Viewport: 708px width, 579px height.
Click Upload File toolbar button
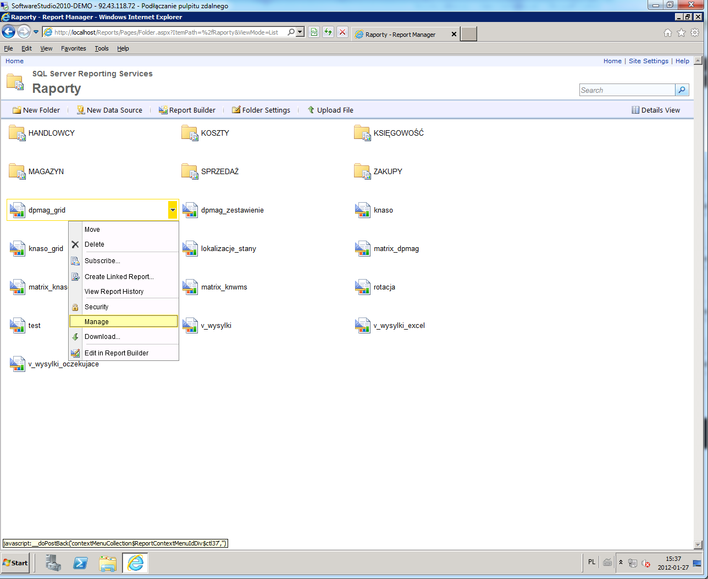(x=330, y=110)
